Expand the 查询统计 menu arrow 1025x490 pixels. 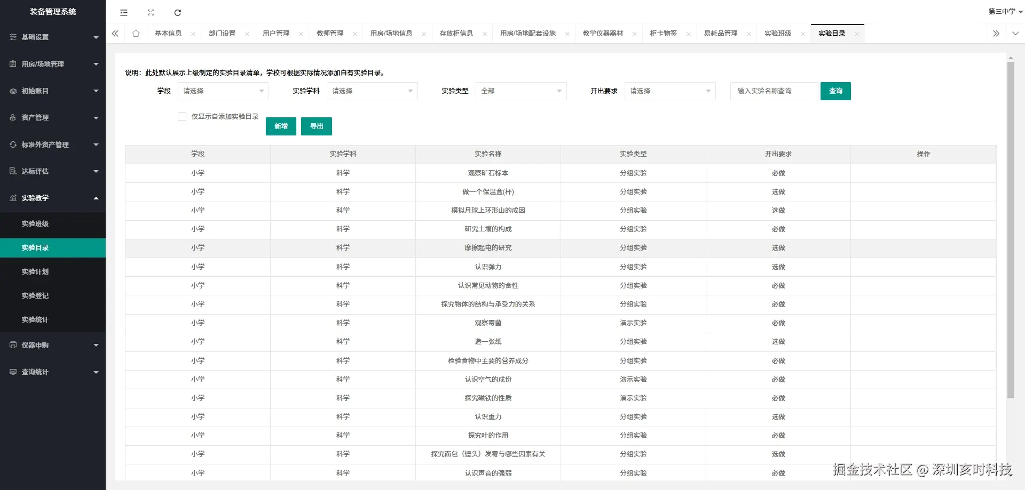tap(96, 372)
